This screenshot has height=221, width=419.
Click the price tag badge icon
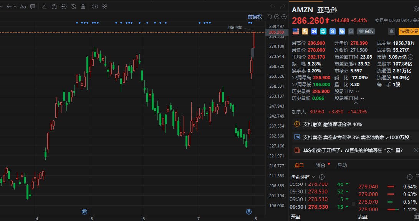point(342,31)
